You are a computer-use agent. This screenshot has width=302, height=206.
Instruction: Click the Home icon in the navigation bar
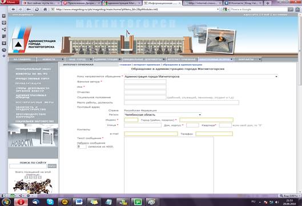click(45, 9)
